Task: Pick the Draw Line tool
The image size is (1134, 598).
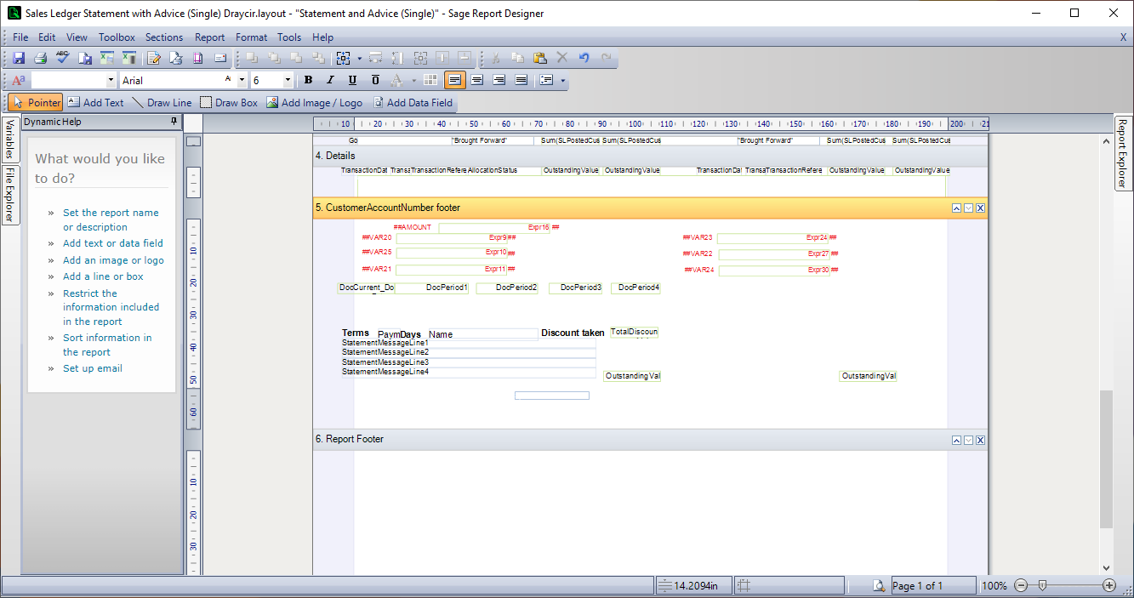Action: (162, 102)
